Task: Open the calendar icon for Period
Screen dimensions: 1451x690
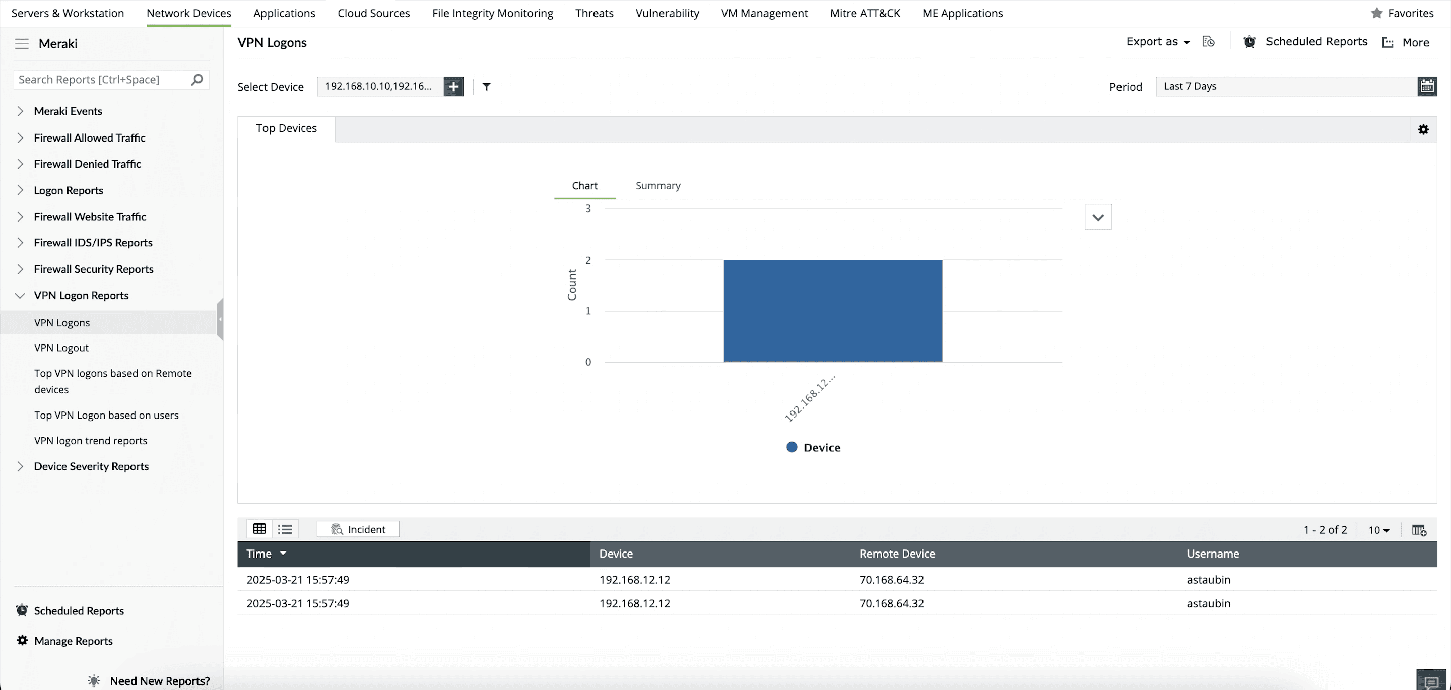Action: pos(1427,86)
